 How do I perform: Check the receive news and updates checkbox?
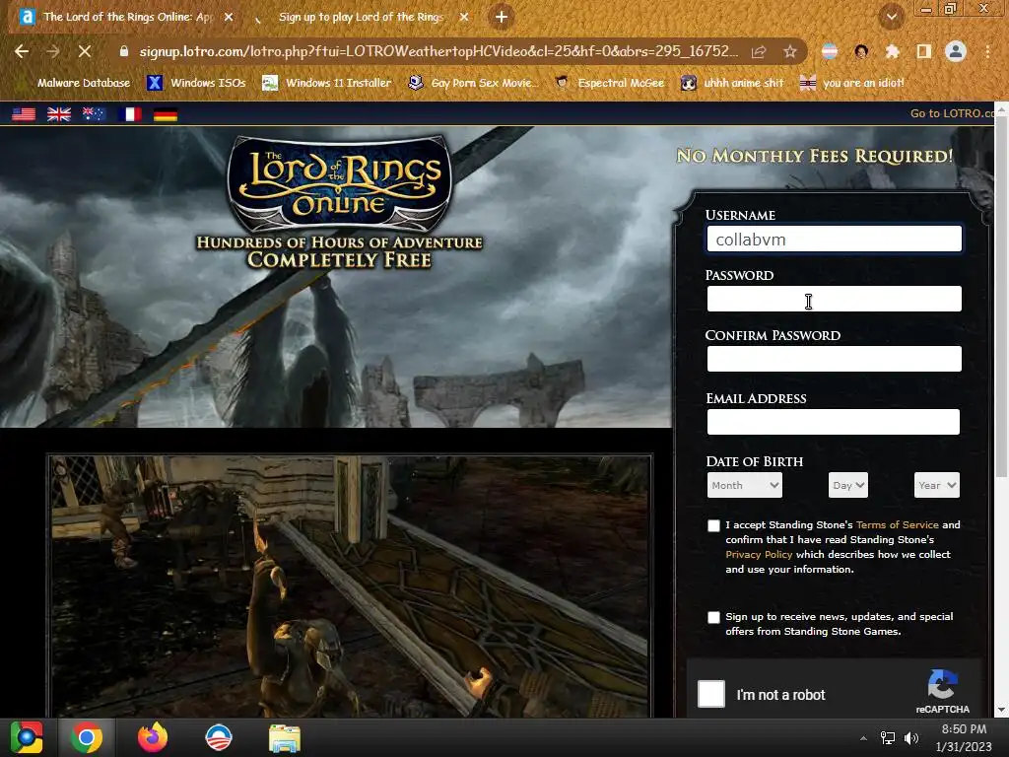click(x=713, y=617)
